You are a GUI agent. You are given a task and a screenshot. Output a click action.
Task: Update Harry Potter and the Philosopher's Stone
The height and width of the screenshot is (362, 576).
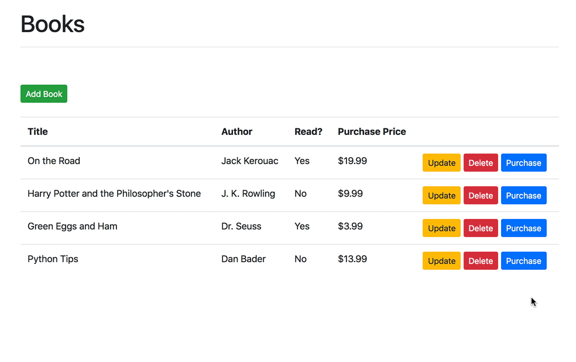point(441,195)
